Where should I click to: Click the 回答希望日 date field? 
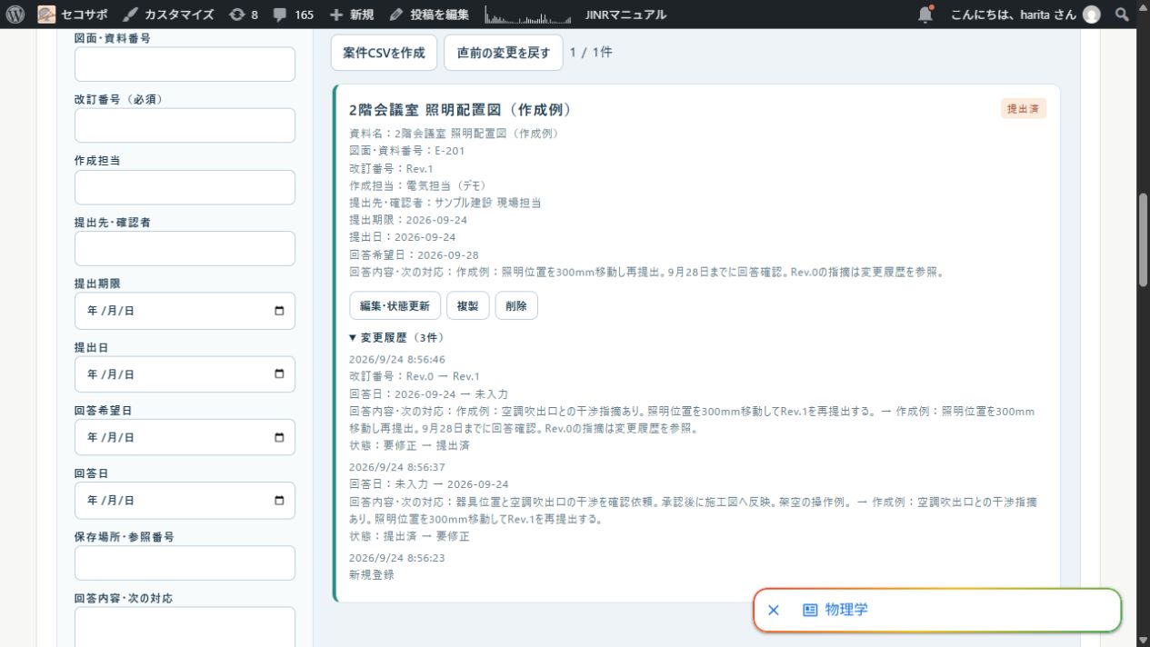pyautogui.click(x=185, y=437)
